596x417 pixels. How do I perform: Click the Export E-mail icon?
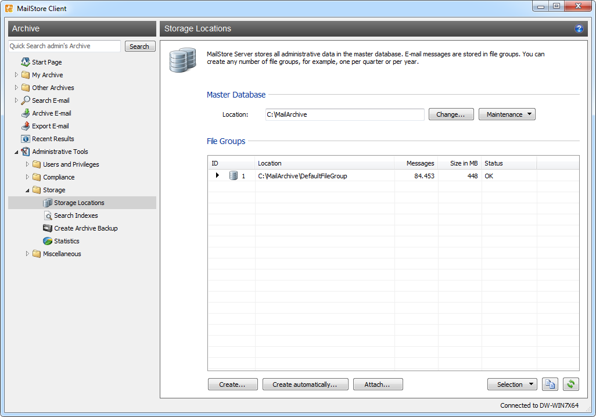(26, 126)
